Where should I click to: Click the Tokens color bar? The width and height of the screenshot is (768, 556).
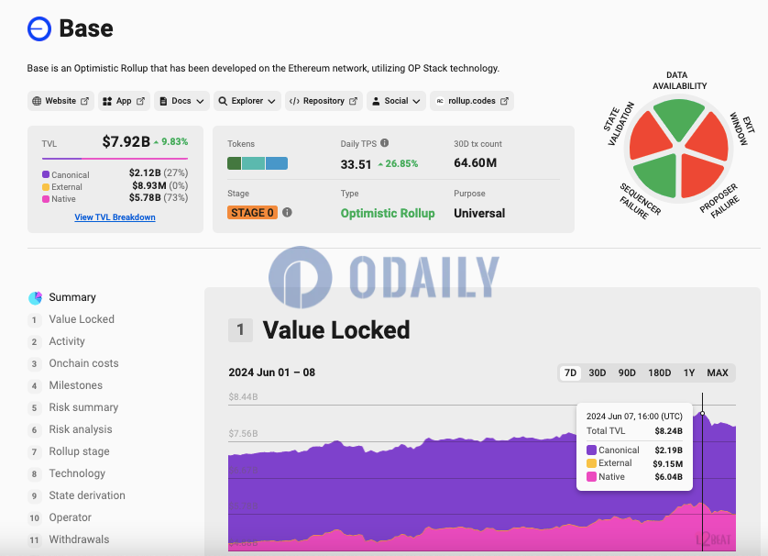(x=258, y=163)
